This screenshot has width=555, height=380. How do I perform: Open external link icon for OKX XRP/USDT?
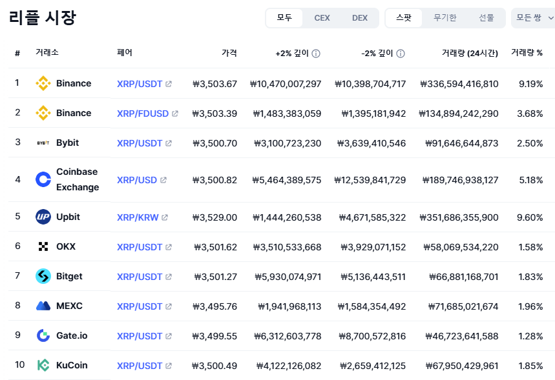[x=169, y=247]
